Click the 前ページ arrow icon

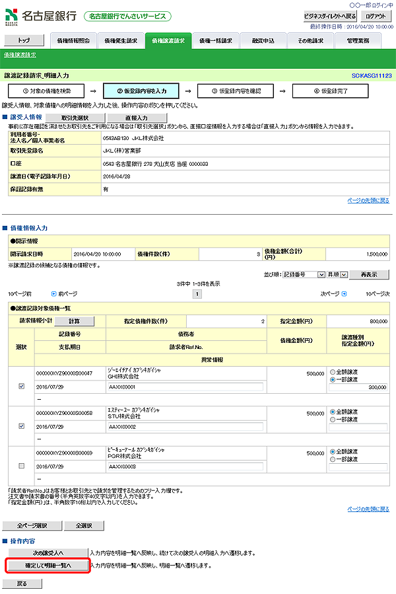pyautogui.click(x=53, y=294)
